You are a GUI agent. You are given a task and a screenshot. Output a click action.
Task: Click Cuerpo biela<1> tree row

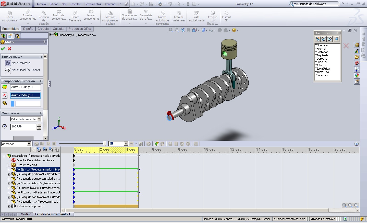(38, 188)
